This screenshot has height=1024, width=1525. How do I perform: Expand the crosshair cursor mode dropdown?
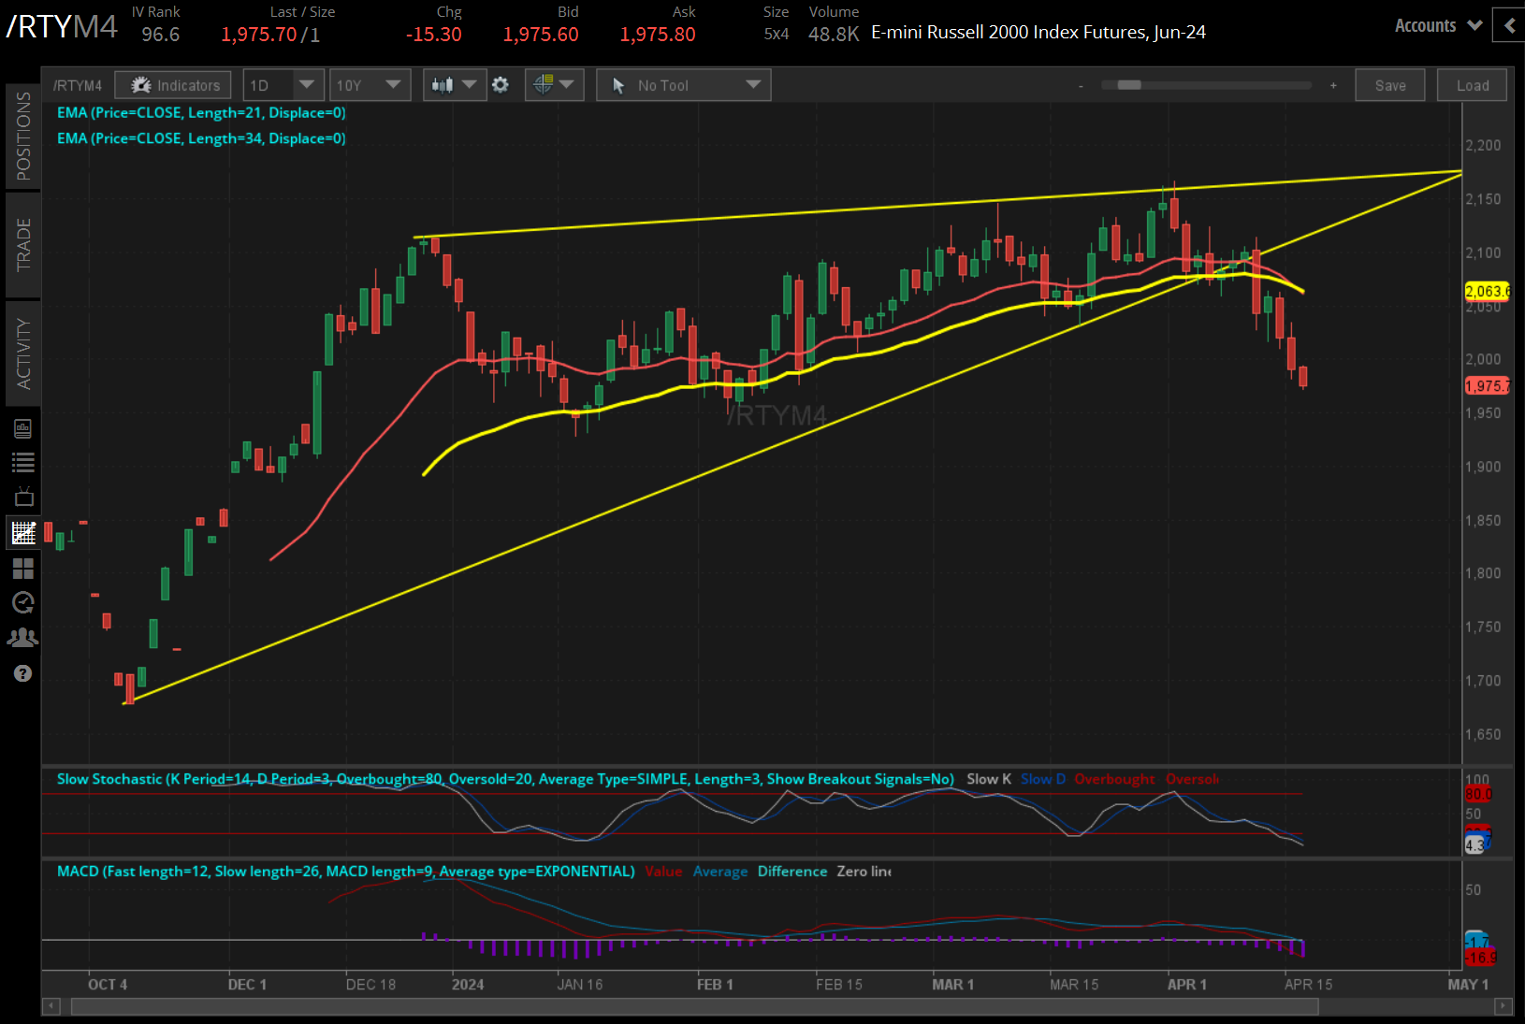click(554, 85)
